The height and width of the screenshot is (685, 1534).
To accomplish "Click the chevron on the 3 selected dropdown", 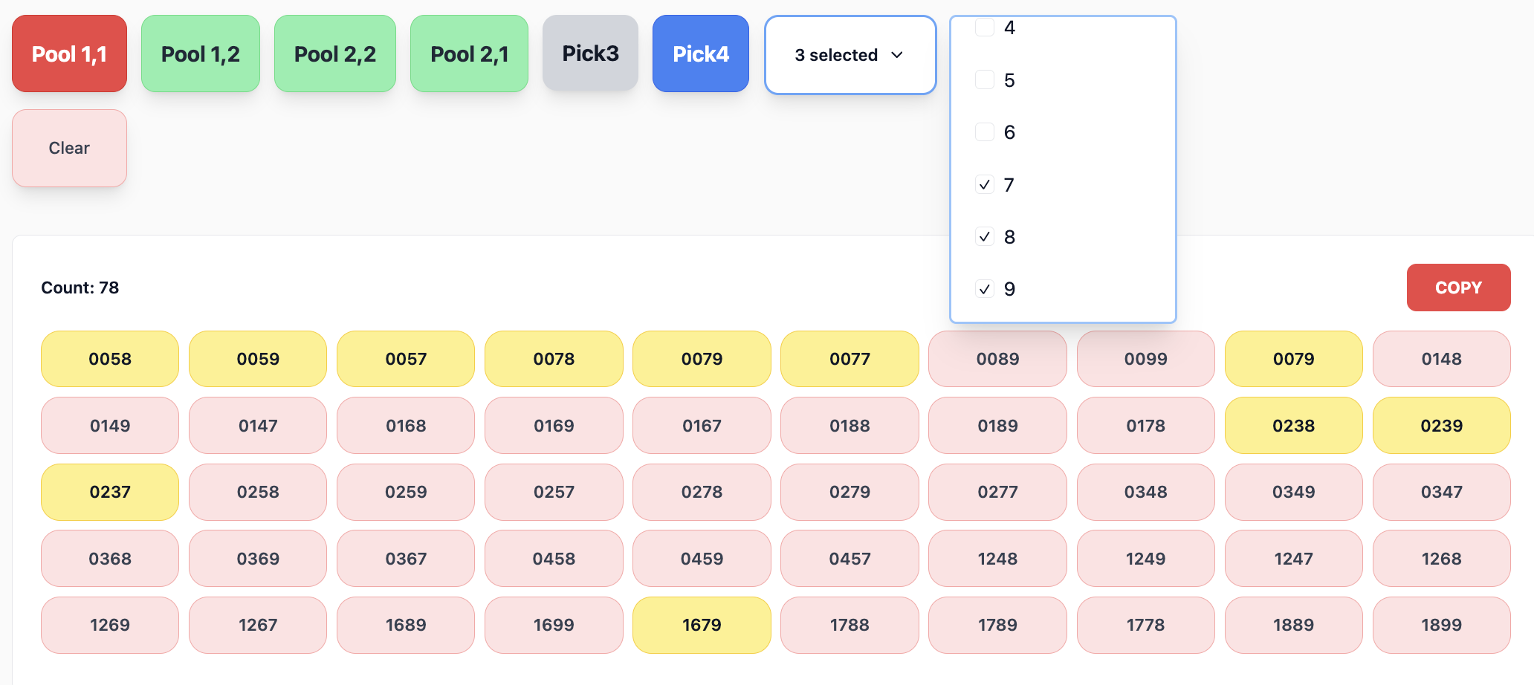I will (x=897, y=55).
